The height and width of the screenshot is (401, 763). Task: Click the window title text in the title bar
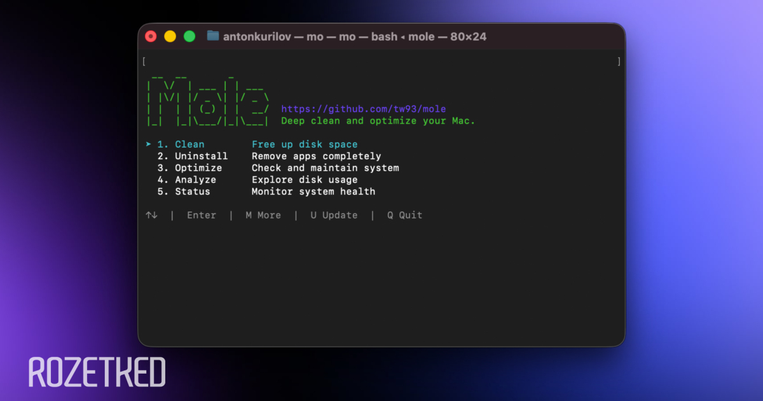pos(355,36)
